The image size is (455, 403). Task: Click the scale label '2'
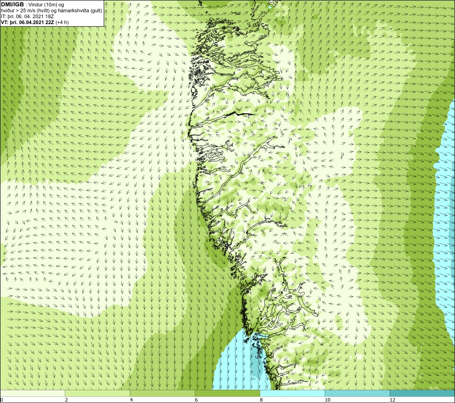pos(66,400)
